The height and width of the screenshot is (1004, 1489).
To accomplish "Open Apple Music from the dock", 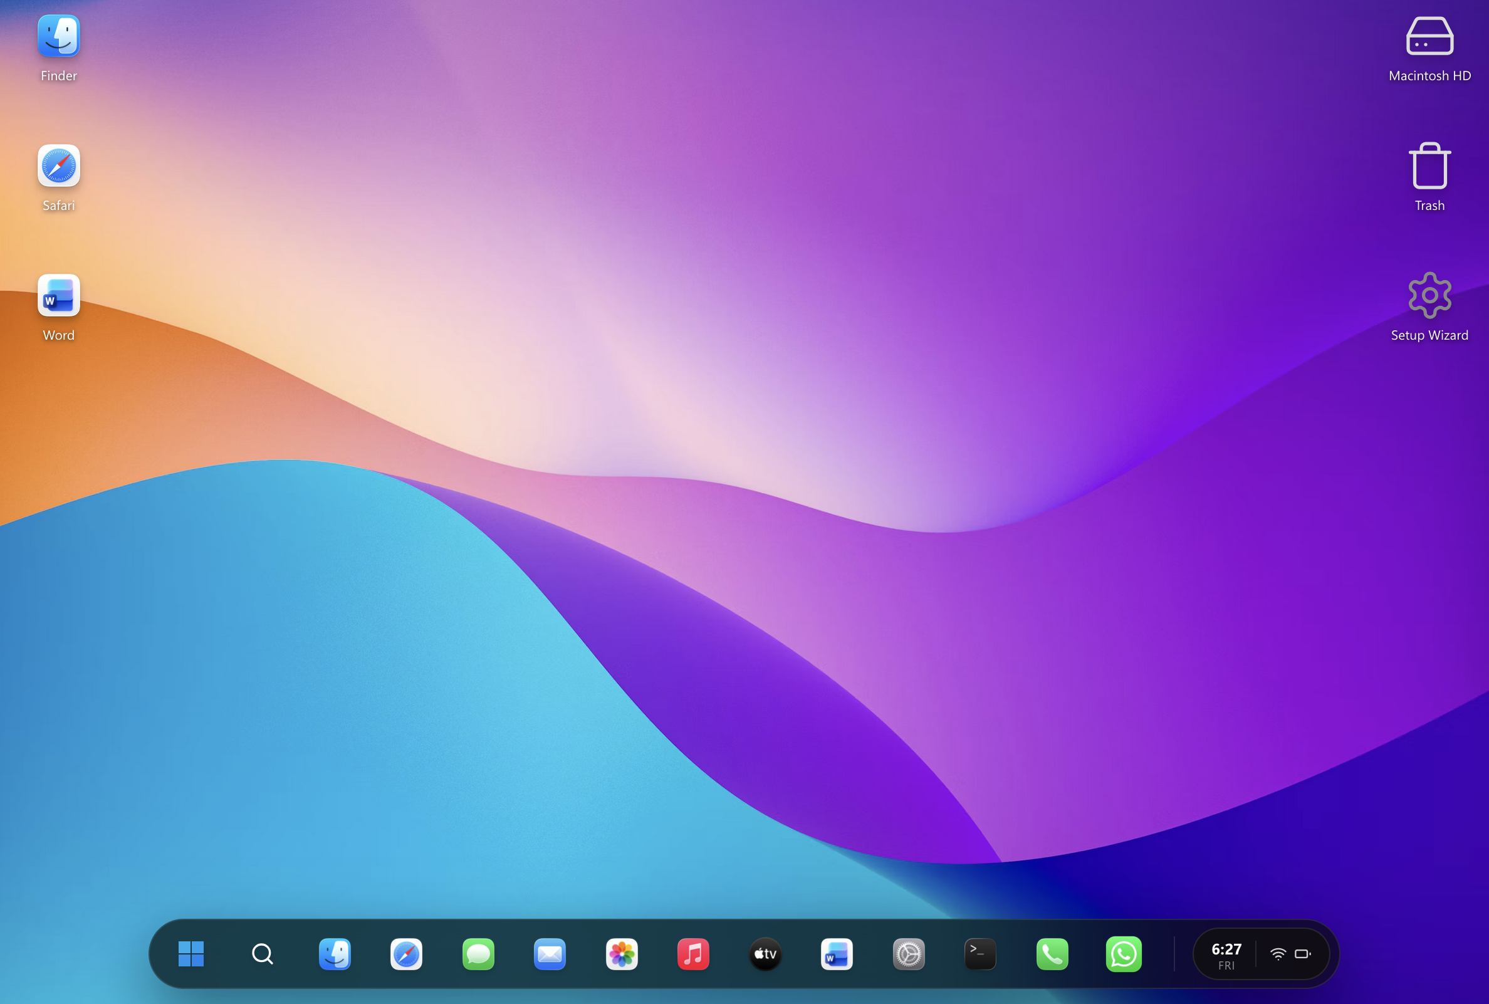I will (x=693, y=953).
